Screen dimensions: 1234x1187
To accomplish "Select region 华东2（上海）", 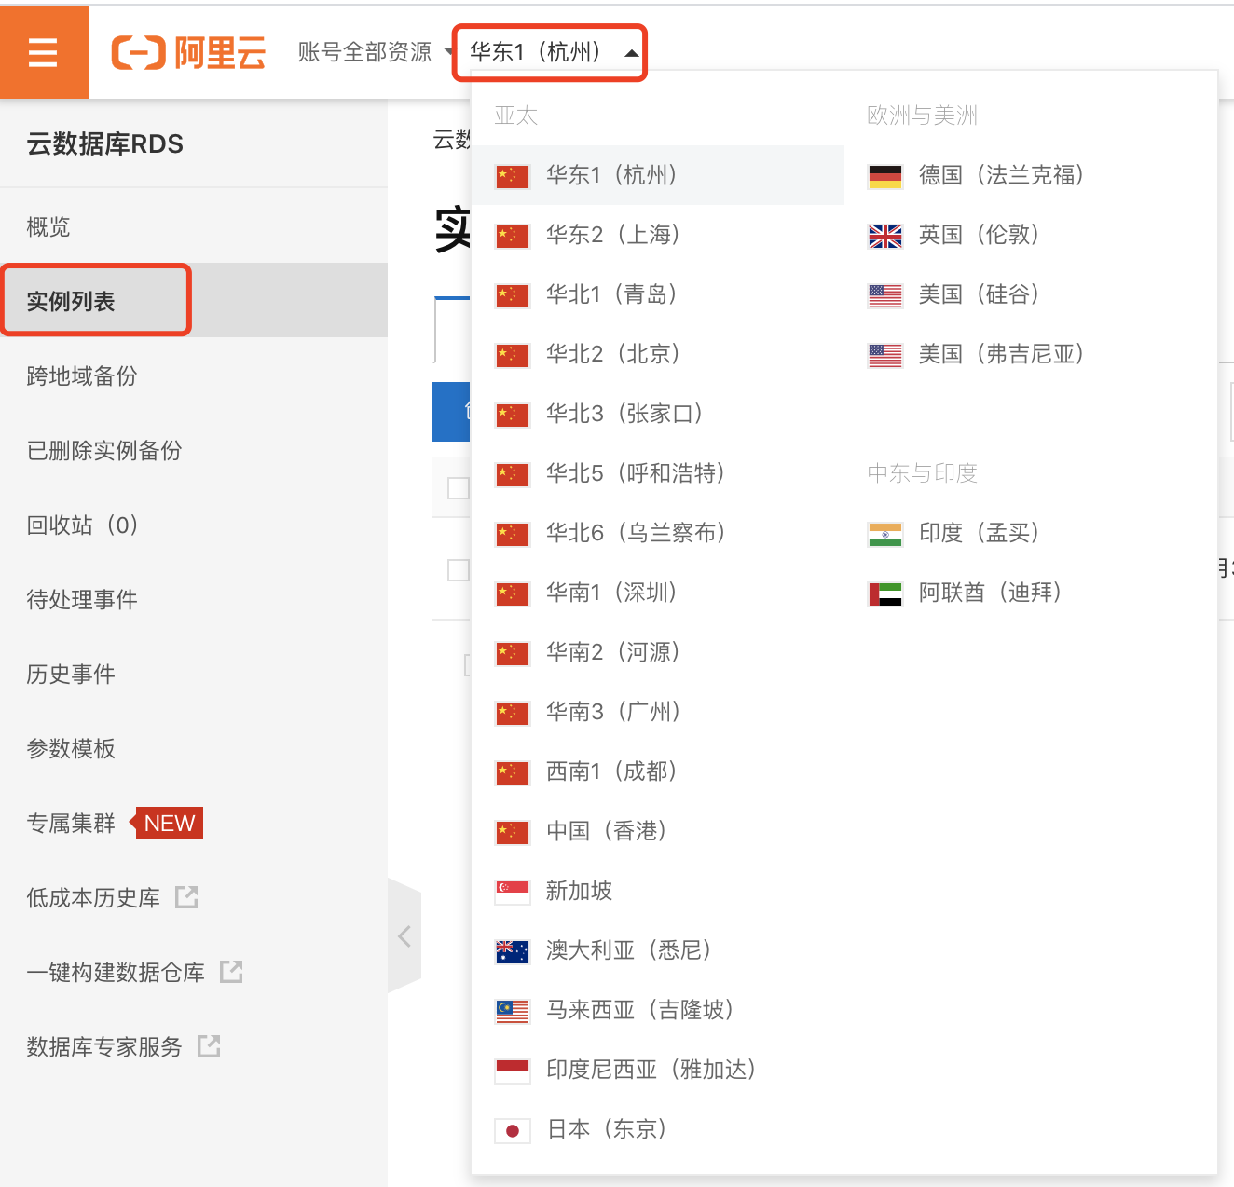I will pos(658,235).
